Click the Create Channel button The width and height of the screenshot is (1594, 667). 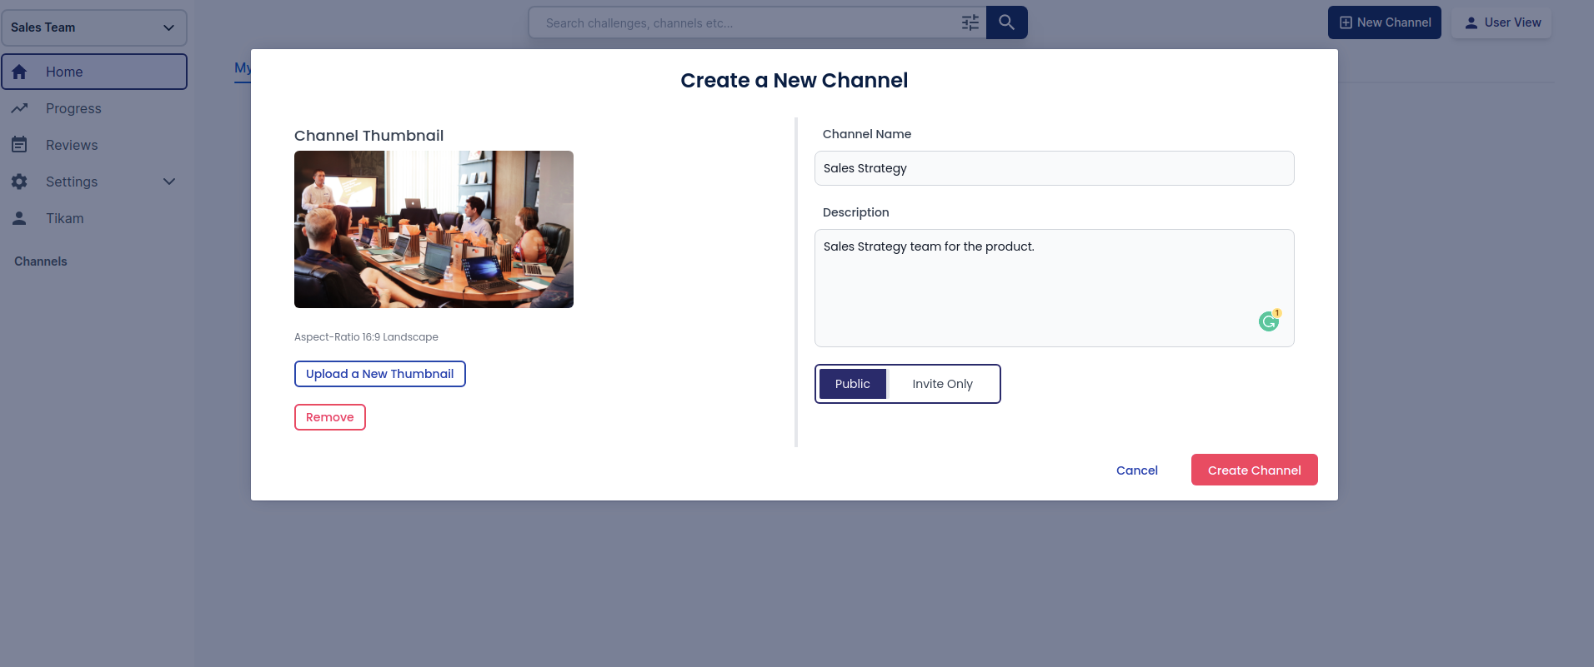pos(1255,470)
